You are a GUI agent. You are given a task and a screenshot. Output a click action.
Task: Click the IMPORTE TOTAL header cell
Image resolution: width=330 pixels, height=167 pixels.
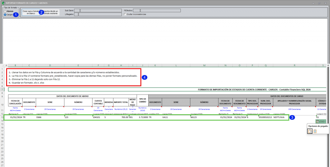tap(121, 102)
